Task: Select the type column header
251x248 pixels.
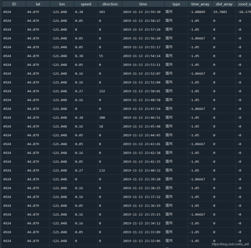Action: pos(176,4)
